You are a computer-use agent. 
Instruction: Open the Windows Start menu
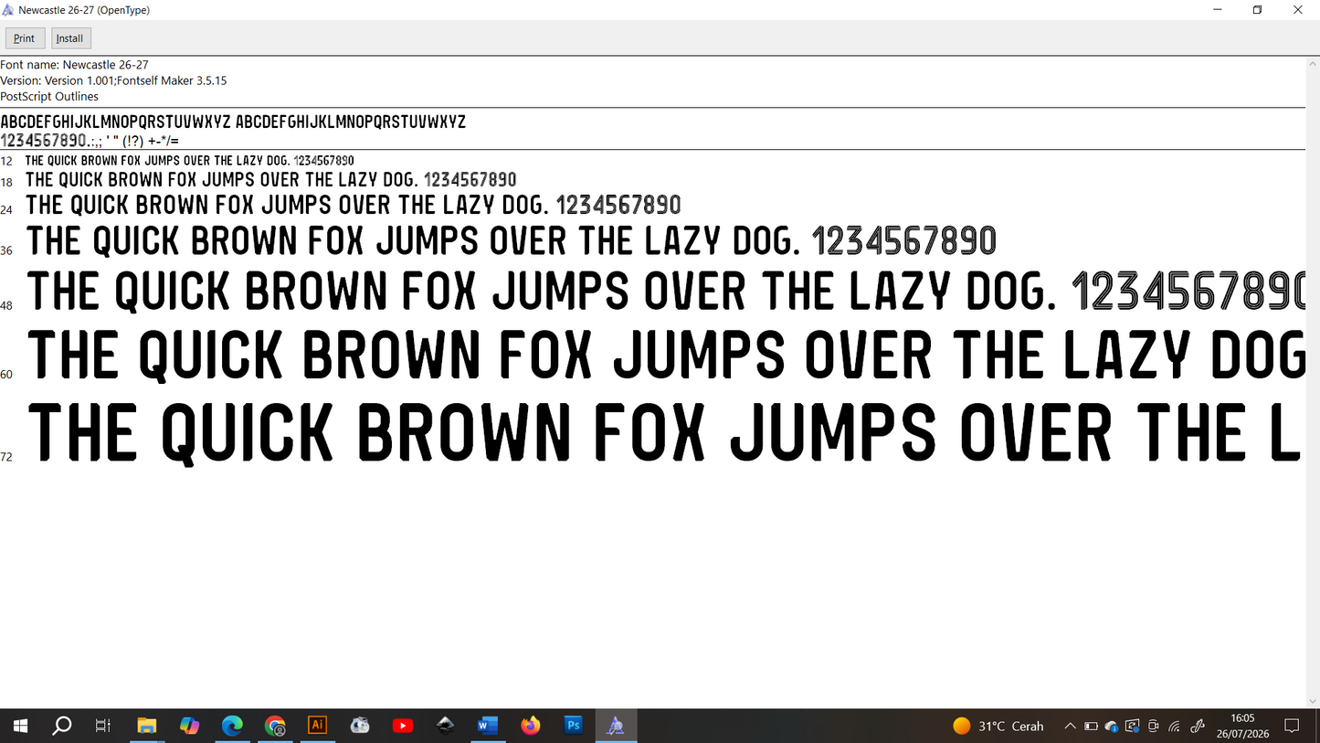20,726
